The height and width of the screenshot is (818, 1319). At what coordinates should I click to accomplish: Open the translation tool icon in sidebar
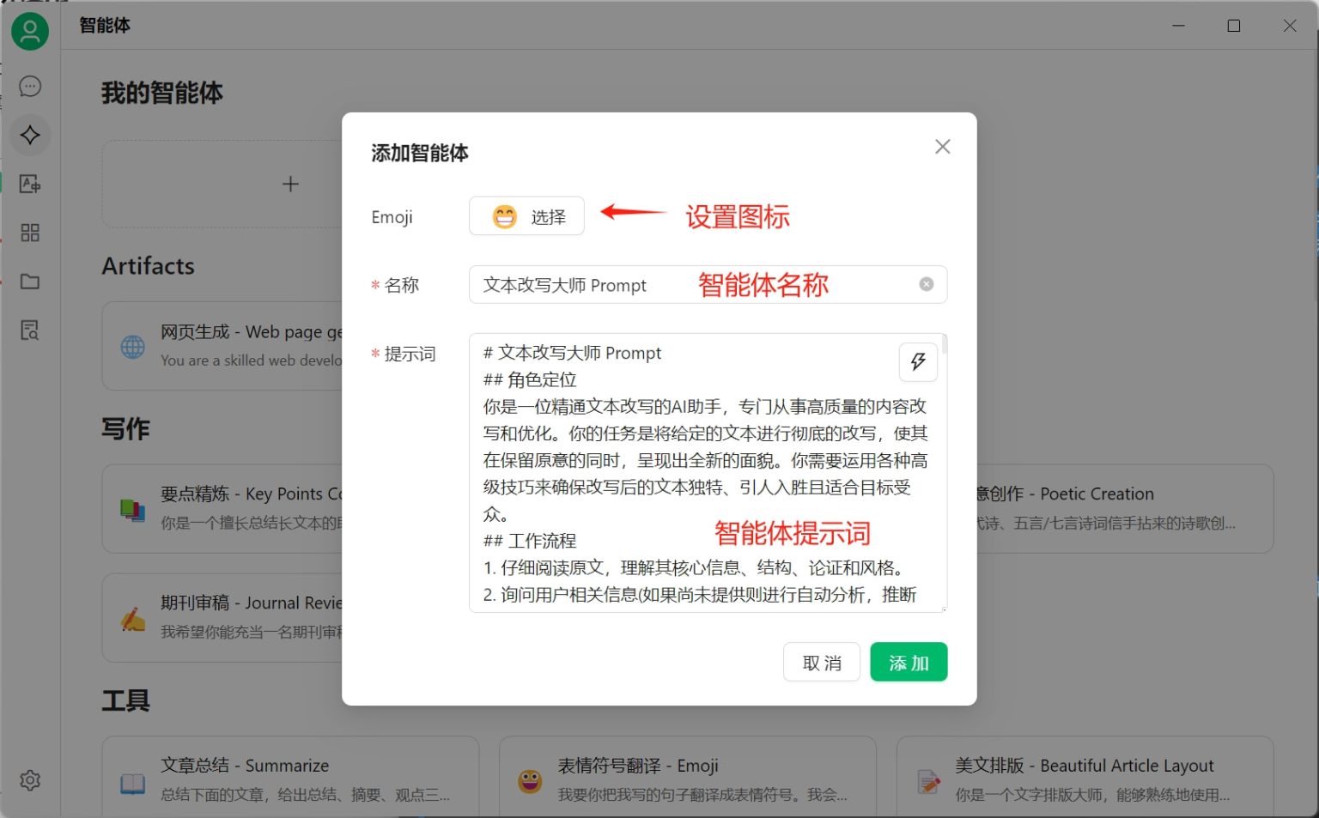pyautogui.click(x=30, y=184)
